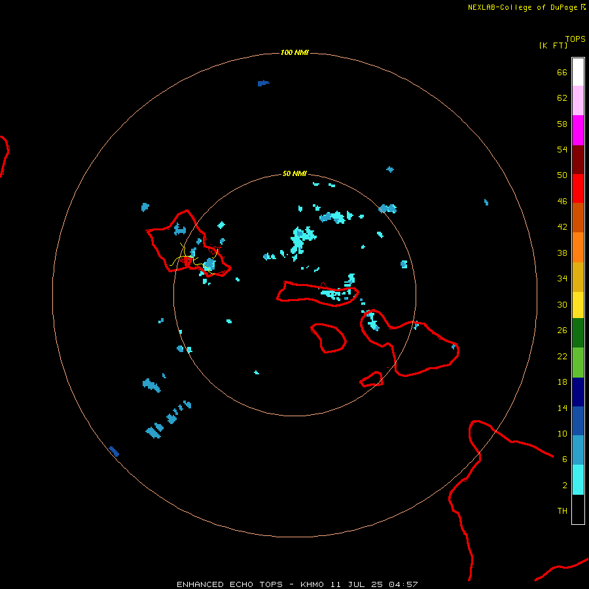
Task: Click the legend value 38
Action: pos(562,253)
